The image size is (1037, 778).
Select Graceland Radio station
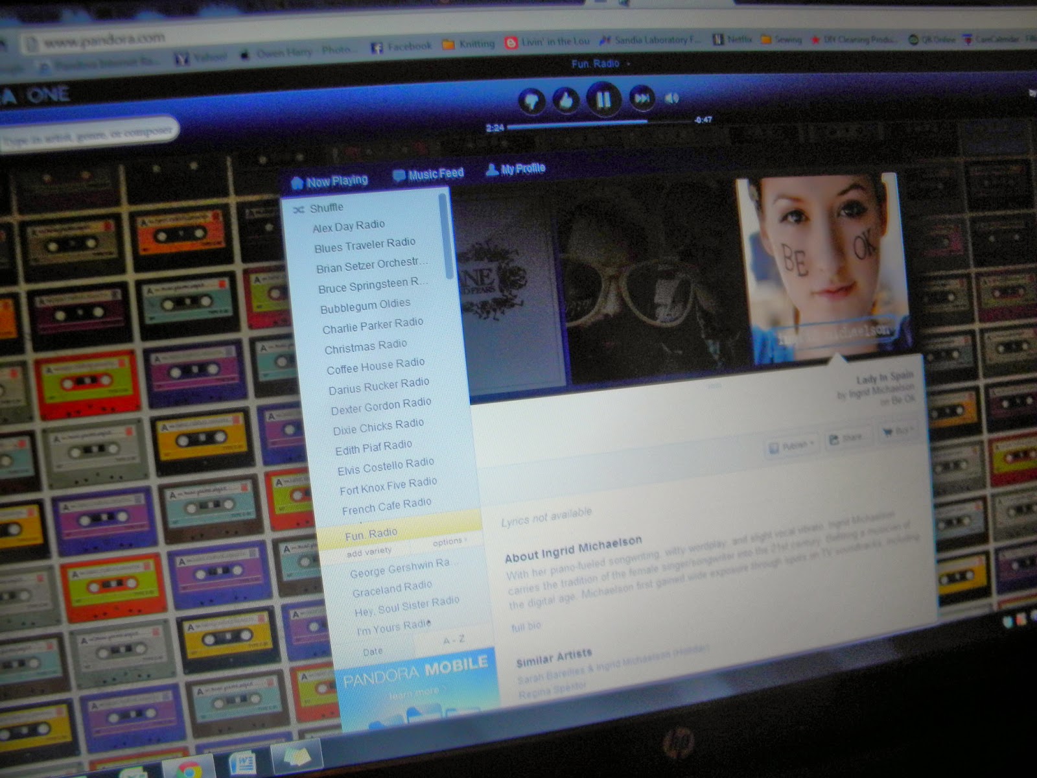tap(392, 589)
